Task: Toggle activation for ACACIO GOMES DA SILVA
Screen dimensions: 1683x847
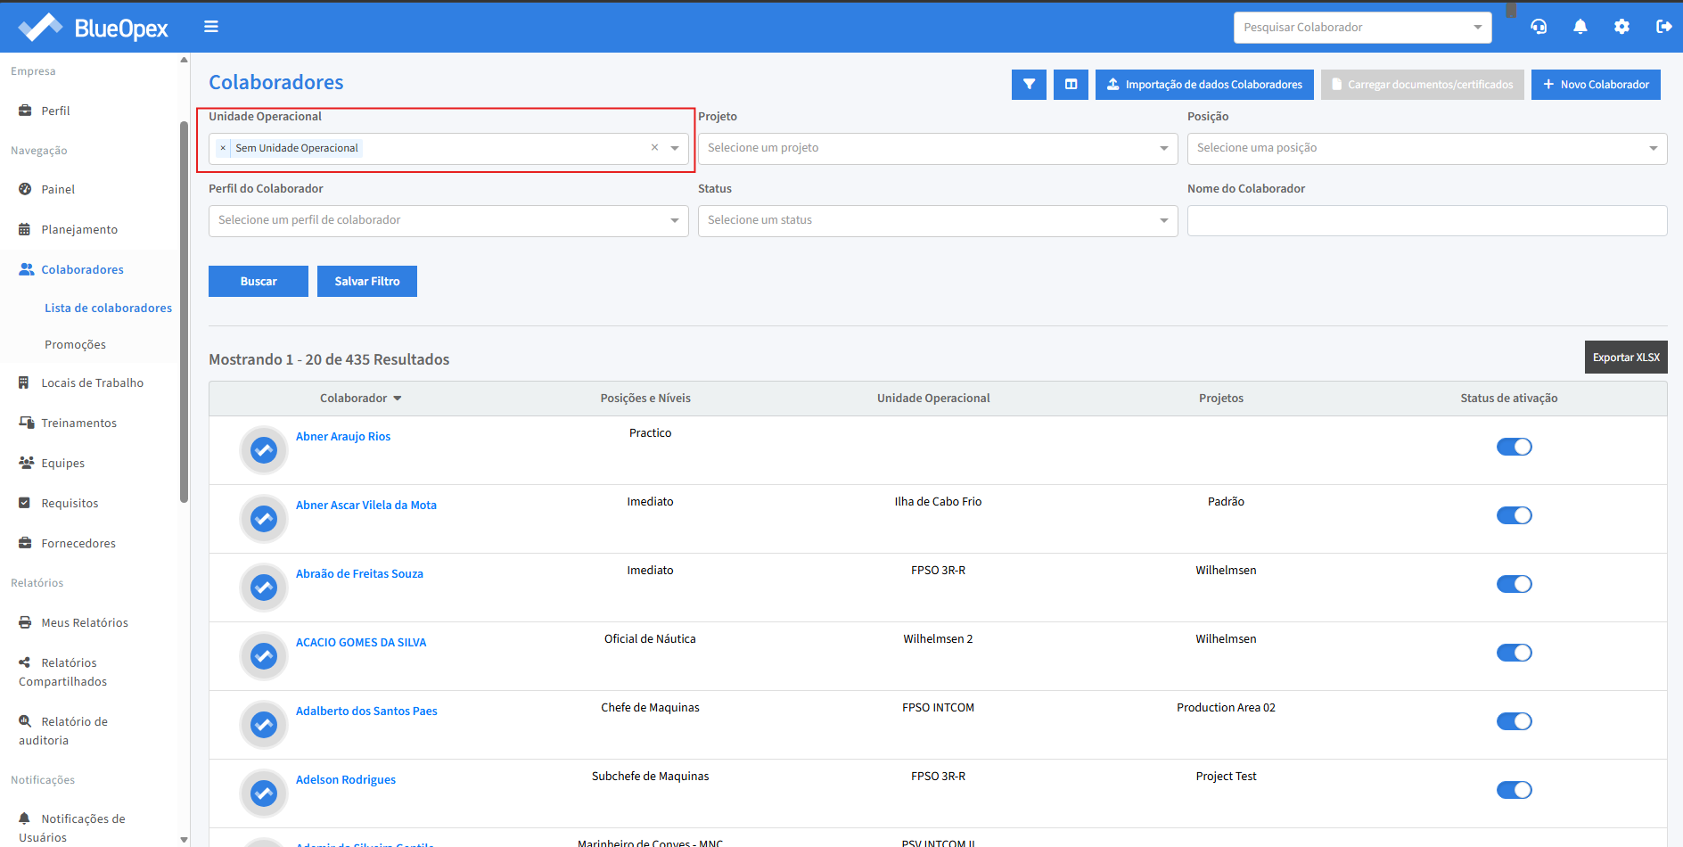Action: click(x=1514, y=653)
